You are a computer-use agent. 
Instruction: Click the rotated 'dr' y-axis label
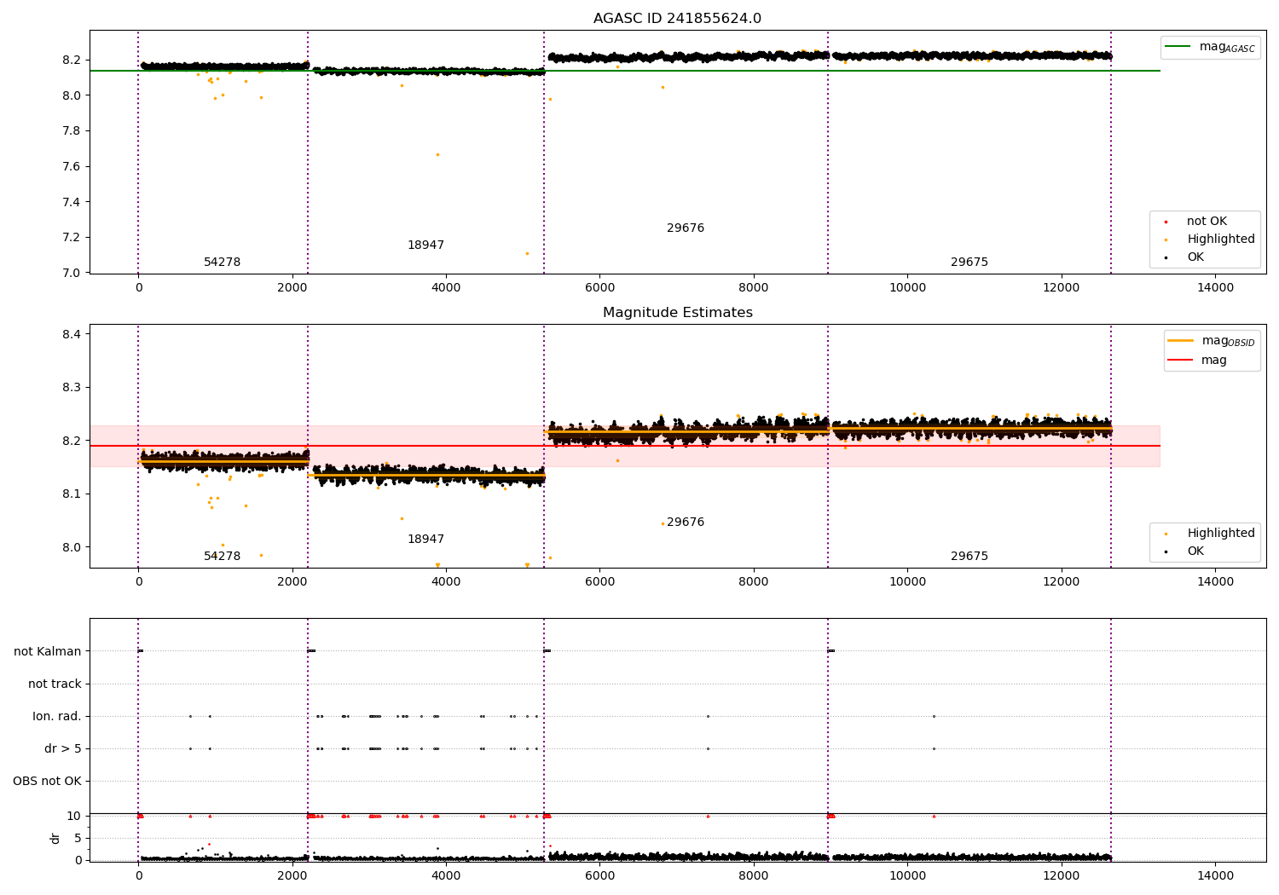click(x=55, y=838)
